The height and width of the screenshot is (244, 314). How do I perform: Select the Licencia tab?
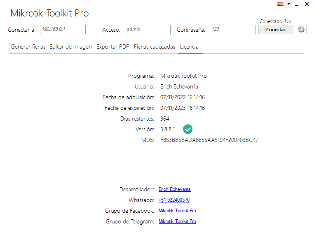[x=189, y=46]
